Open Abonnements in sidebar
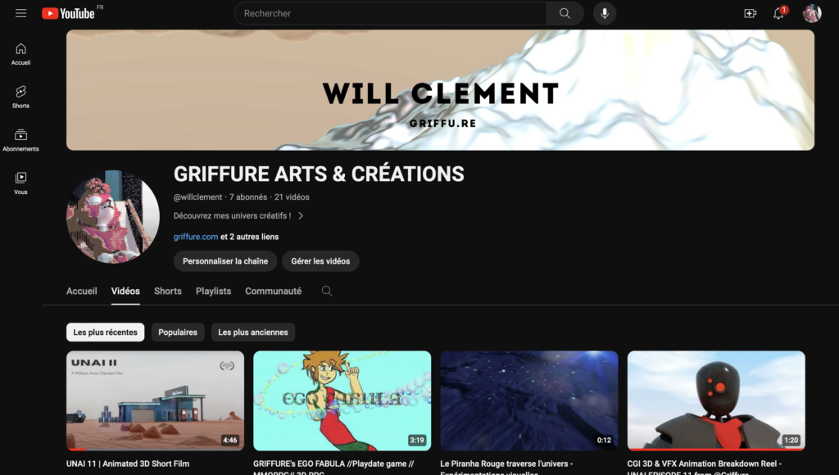The height and width of the screenshot is (475, 839). point(20,140)
